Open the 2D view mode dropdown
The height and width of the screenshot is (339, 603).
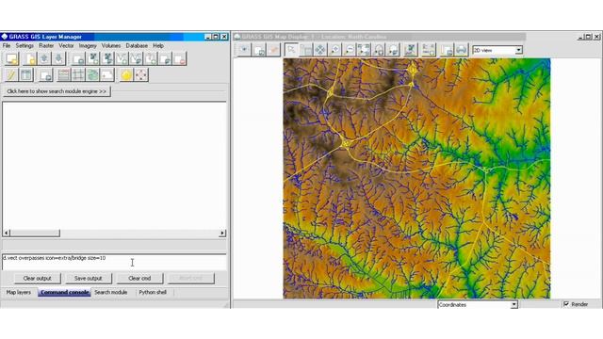pos(497,50)
